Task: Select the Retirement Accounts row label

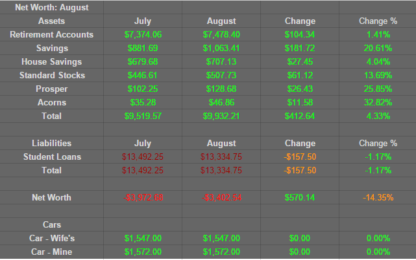Action: coord(51,35)
